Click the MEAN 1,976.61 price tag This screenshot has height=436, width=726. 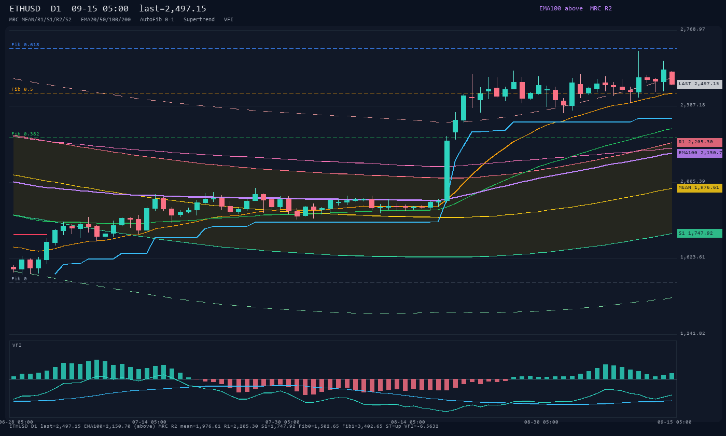(x=700, y=188)
